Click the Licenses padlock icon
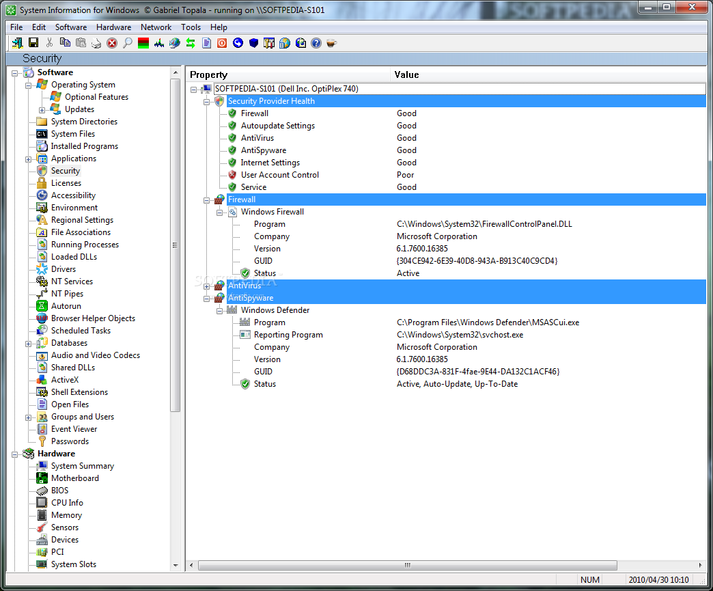This screenshot has width=713, height=591. [x=42, y=183]
